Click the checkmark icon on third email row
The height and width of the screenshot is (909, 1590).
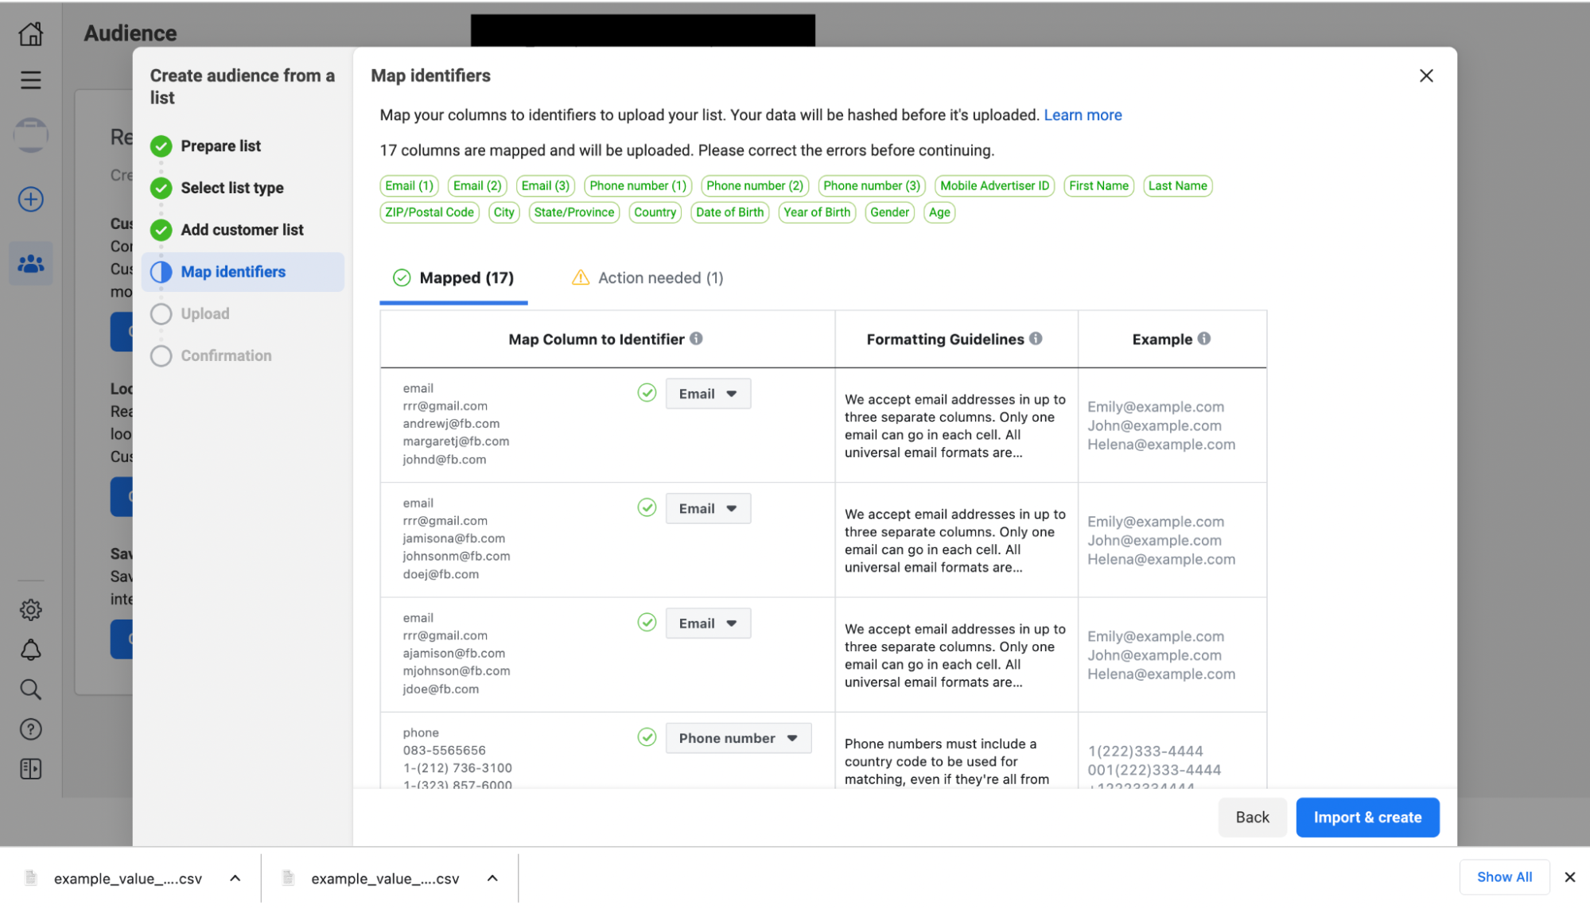tap(645, 622)
